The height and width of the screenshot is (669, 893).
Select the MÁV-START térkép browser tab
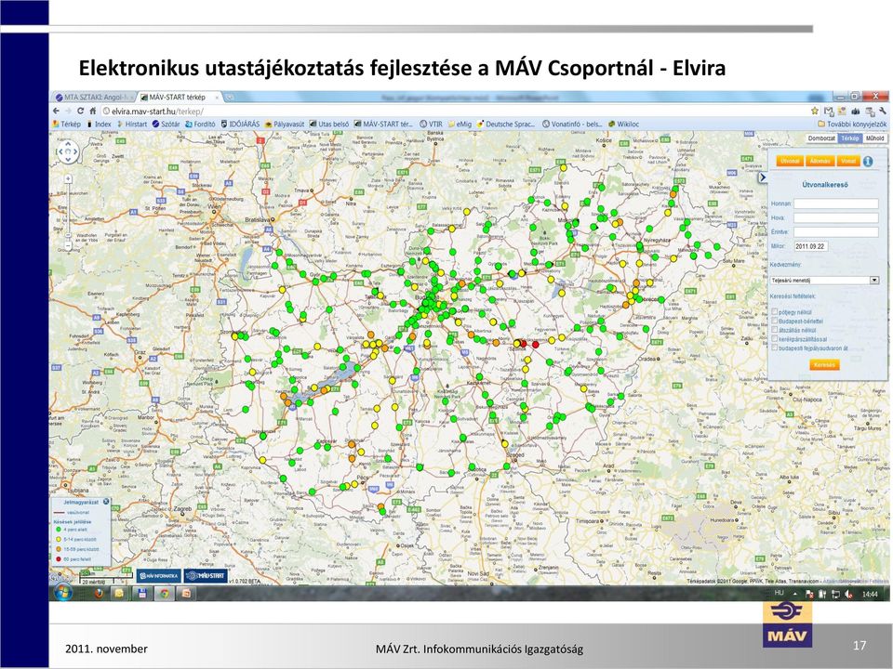point(178,98)
